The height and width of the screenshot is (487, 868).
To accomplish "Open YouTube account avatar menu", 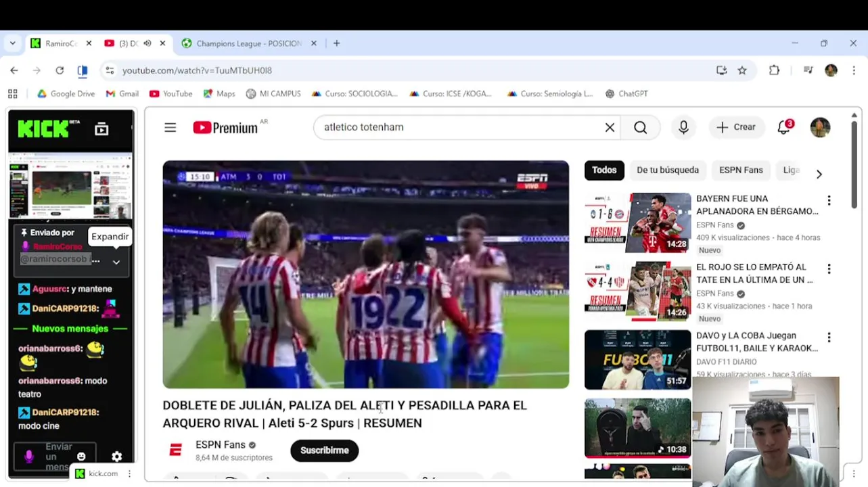I will pyautogui.click(x=820, y=127).
